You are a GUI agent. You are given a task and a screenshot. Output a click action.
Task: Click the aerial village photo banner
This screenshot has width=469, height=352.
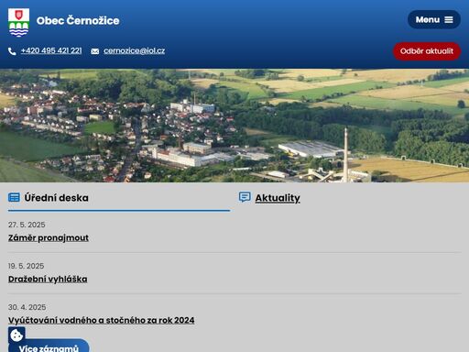[234, 126]
